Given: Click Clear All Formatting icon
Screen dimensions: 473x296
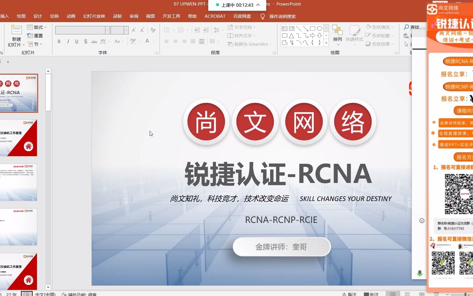Looking at the screenshot, I should pos(153,30).
